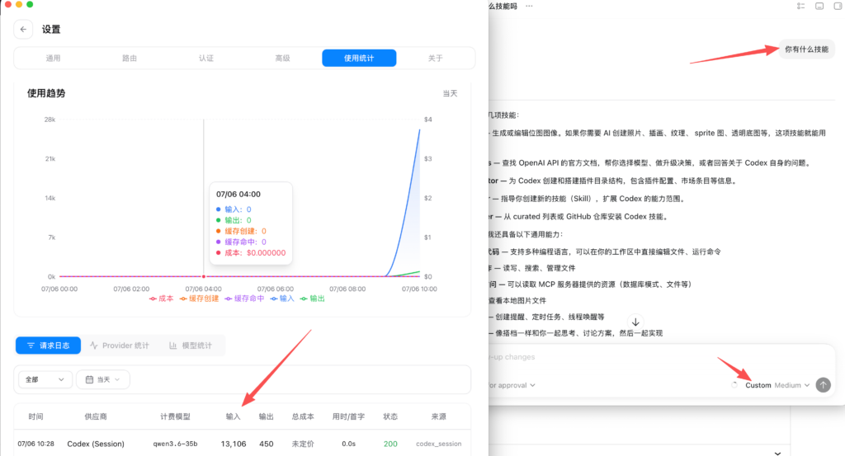The height and width of the screenshot is (456, 845).
Task: Open the Medium reasoning dropdown
Action: 791,385
